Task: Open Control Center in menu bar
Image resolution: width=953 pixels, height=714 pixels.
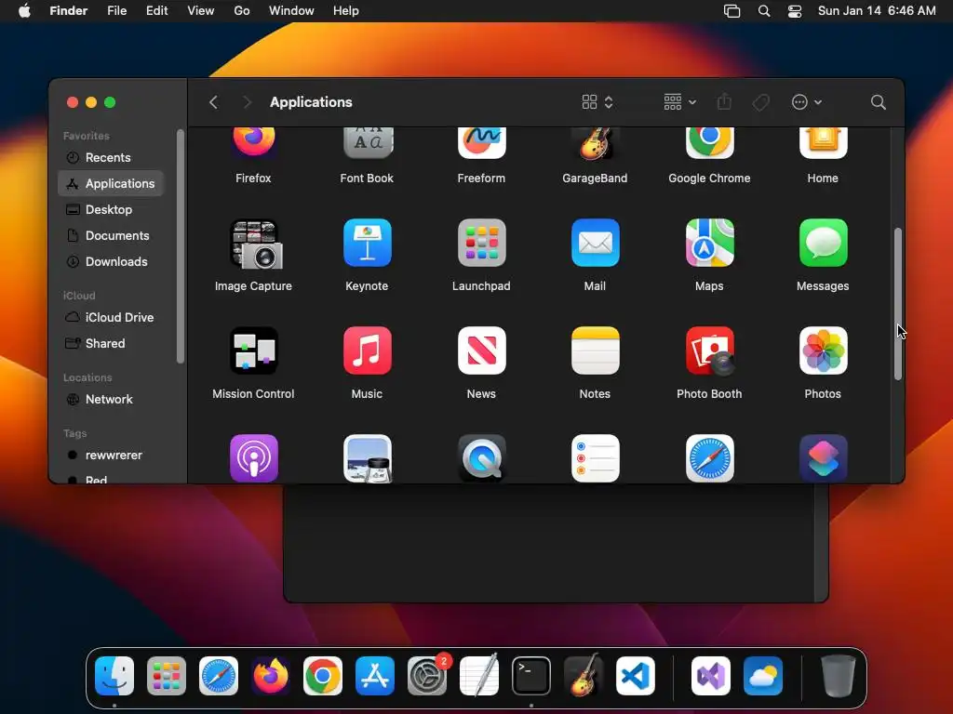Action: coord(795,11)
